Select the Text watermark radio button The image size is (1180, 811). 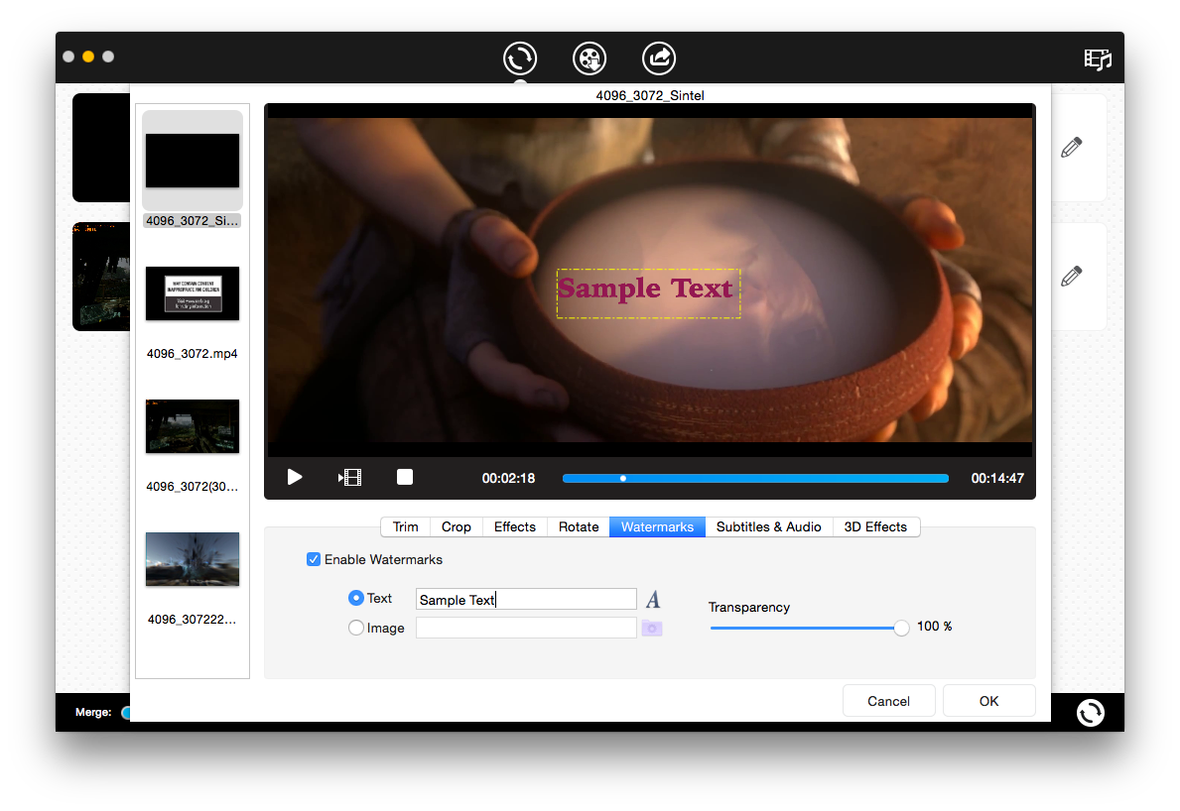[x=356, y=599]
